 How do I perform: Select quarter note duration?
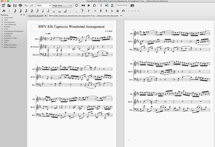tap(43, 11)
